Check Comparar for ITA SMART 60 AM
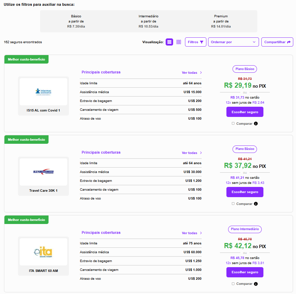The height and width of the screenshot is (294, 296). [x=233, y=284]
